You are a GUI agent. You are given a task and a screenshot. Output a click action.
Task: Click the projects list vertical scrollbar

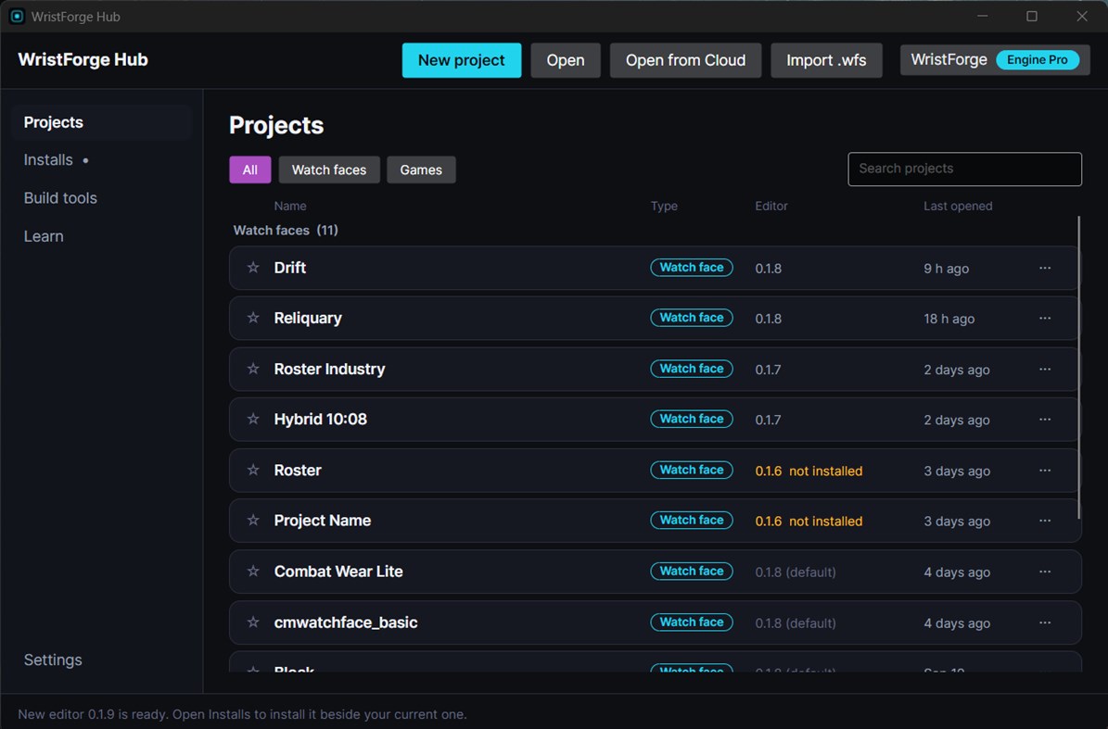click(x=1079, y=367)
